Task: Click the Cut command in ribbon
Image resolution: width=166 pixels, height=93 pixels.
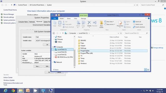Action: tap(65, 22)
